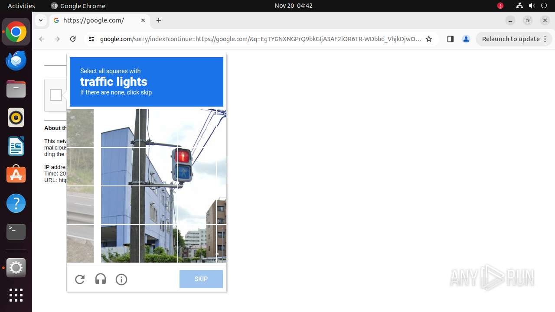Show Applications grid in dock
555x312 pixels.
[16, 295]
